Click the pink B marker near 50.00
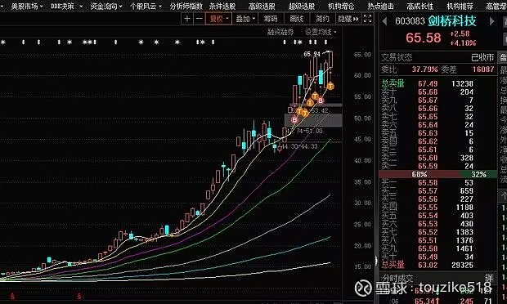This screenshot has width=507, height=304. [294, 120]
